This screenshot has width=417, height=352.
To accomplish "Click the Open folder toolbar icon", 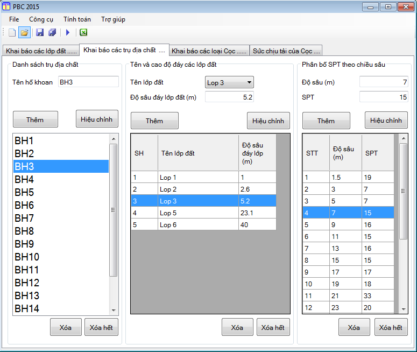I will 24,32.
